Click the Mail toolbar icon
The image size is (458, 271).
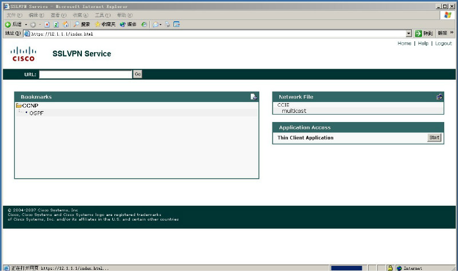(156, 25)
